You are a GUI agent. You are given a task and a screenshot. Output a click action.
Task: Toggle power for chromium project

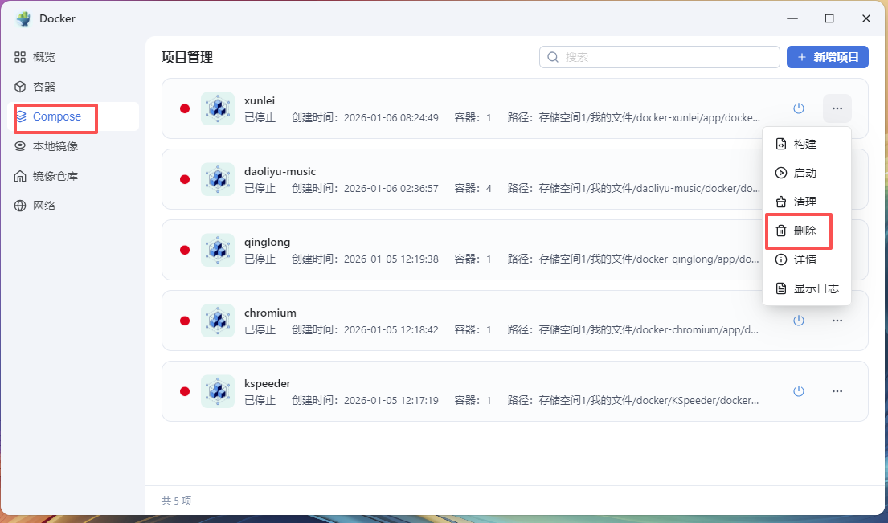point(799,321)
